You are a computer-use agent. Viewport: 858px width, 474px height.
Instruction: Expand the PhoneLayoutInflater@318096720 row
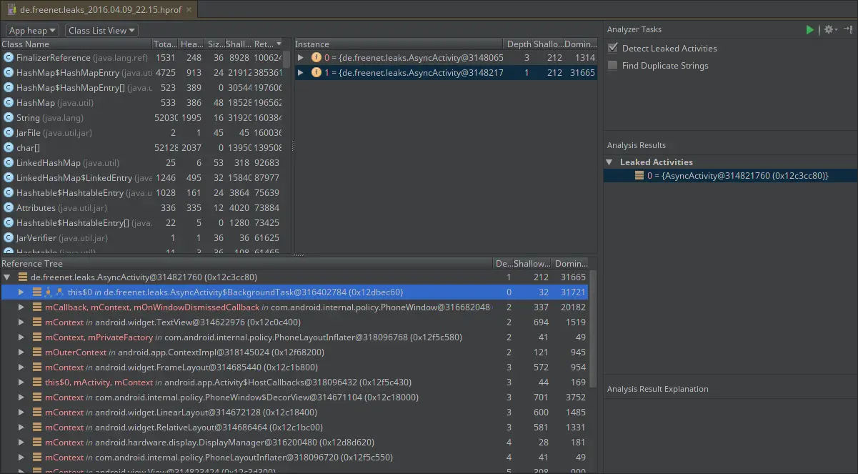point(21,457)
